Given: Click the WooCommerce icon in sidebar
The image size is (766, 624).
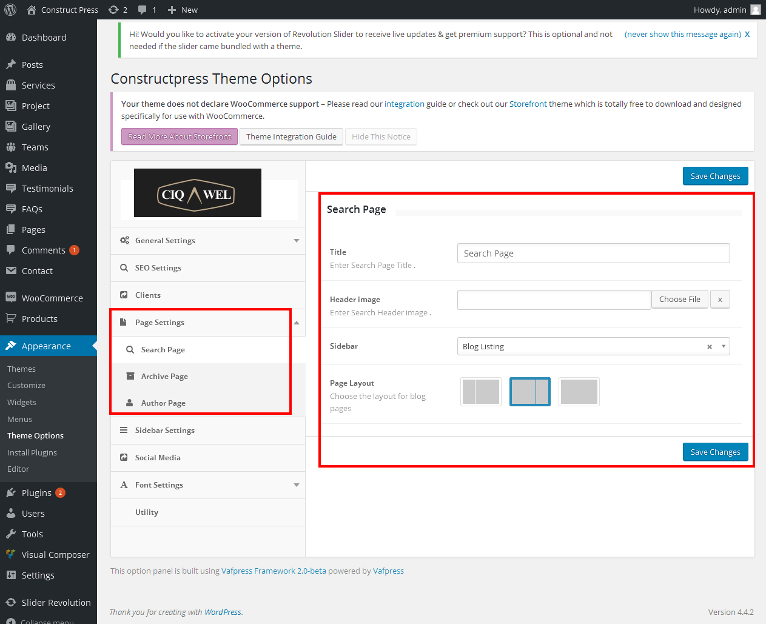Looking at the screenshot, I should point(11,298).
